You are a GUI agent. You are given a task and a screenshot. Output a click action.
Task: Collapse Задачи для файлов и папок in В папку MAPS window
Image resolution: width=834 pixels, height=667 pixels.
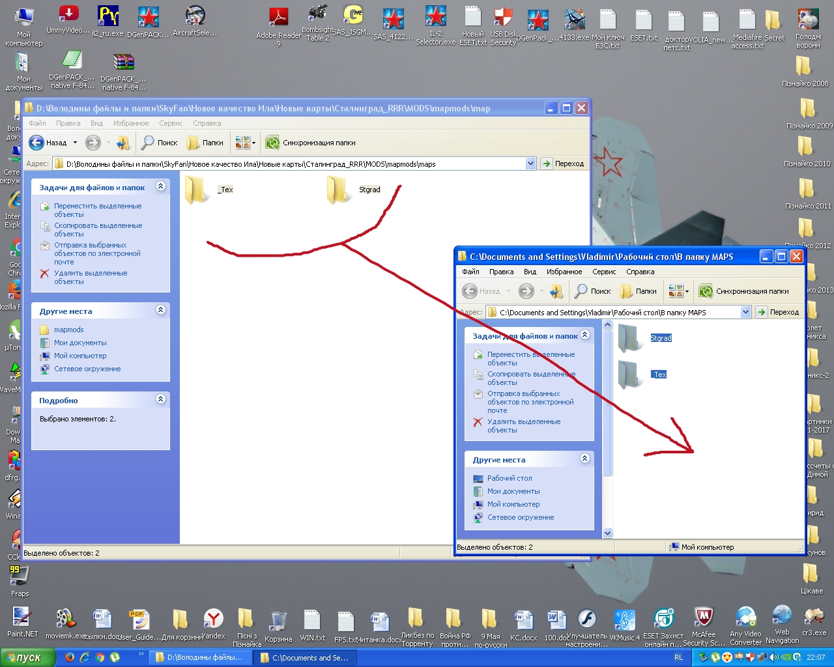click(584, 335)
